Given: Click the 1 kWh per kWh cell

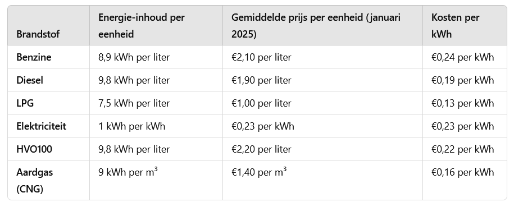Looking at the screenshot, I should [x=132, y=126].
